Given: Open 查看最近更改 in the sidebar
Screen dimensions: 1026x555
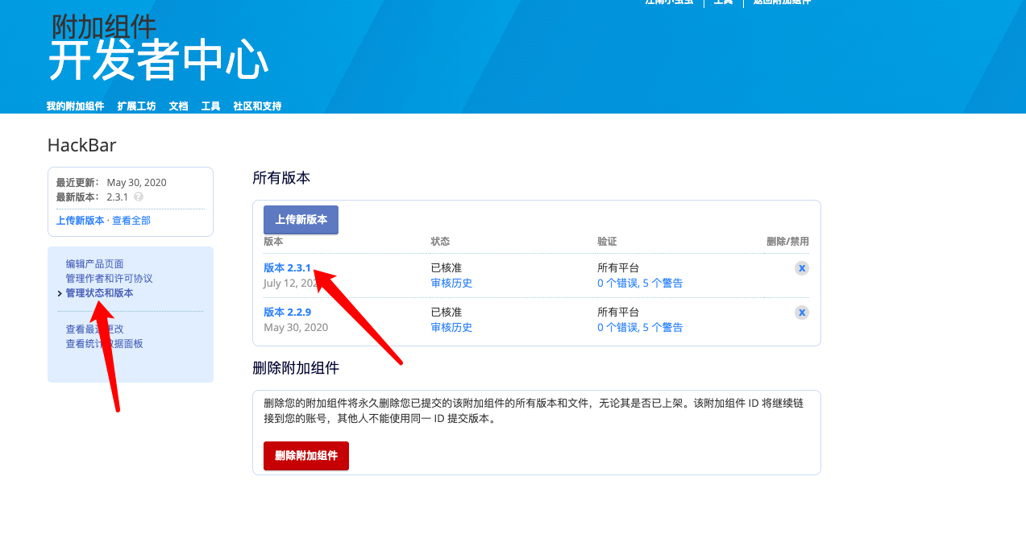Looking at the screenshot, I should [x=95, y=329].
